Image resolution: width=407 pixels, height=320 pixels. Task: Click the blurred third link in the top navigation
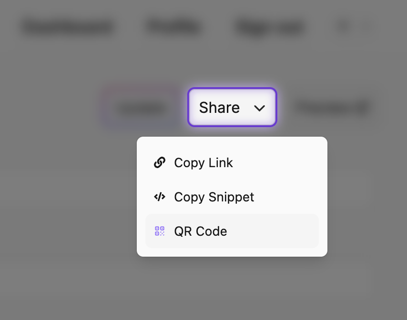tap(269, 27)
